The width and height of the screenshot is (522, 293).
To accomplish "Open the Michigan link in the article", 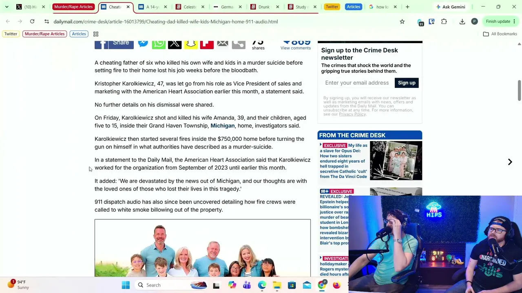I will [223, 126].
